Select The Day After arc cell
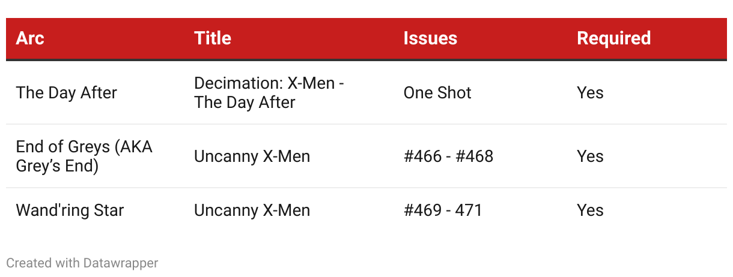 click(67, 93)
